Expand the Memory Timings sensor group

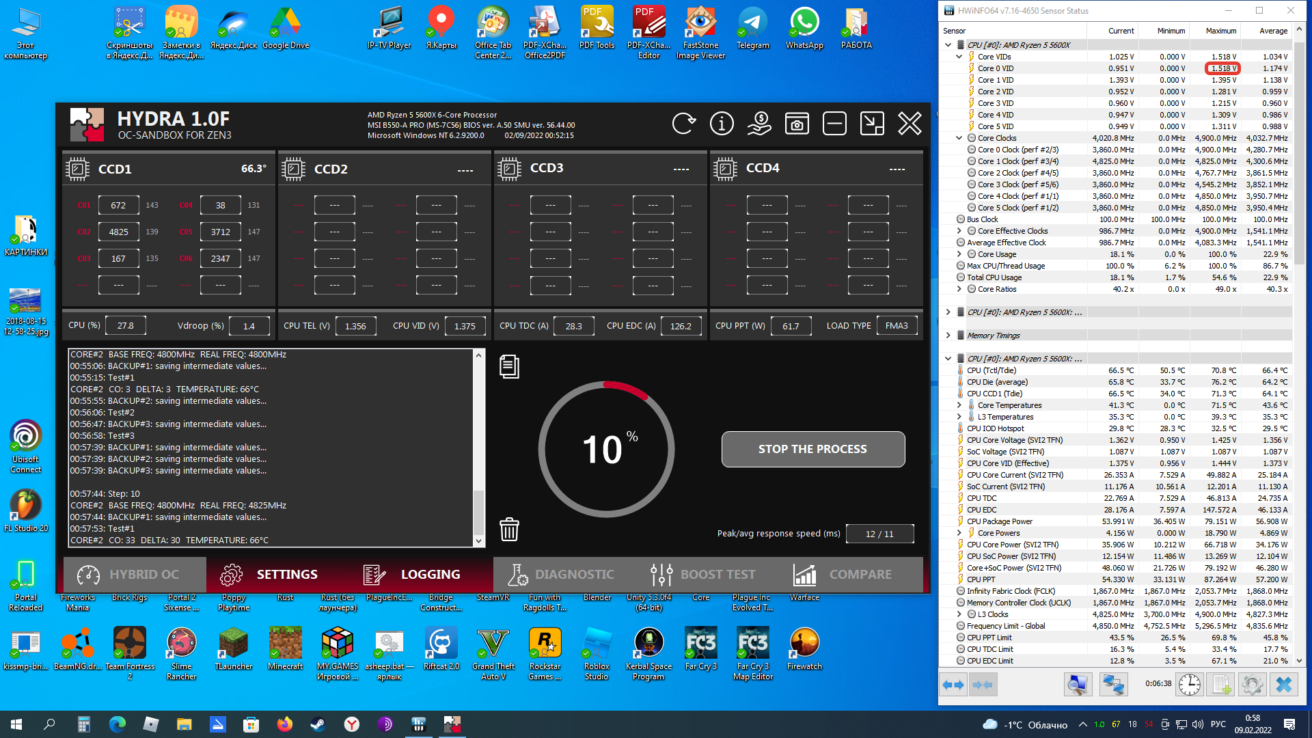pos(948,336)
